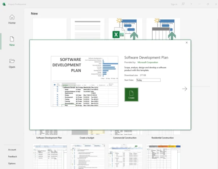Go to the Home page
The image size is (218, 169).
pyautogui.click(x=12, y=19)
